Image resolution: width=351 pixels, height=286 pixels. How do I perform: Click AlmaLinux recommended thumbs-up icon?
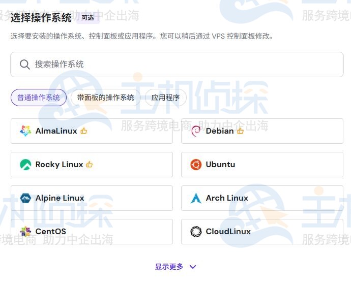click(84, 131)
